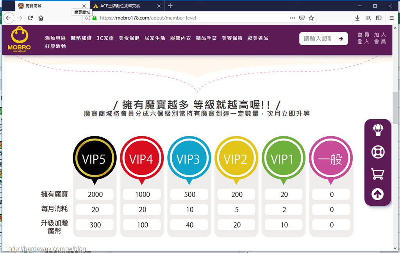The image size is (400, 253).
Task: Click VIP3 升級加贈 value 40
Action: tap(189, 225)
